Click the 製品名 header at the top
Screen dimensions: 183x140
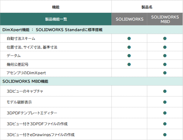(147, 6)
